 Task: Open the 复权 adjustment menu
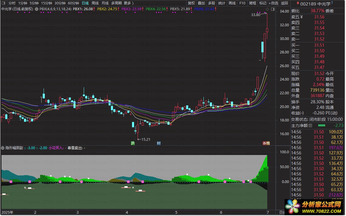click(191, 3)
